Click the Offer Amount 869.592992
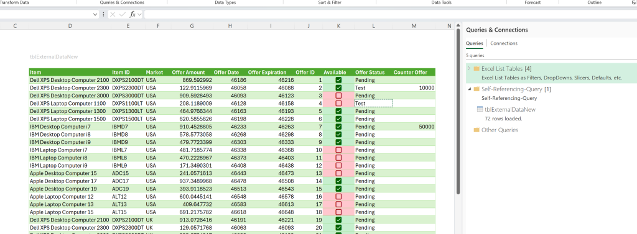The height and width of the screenshot is (234, 637). click(x=192, y=80)
